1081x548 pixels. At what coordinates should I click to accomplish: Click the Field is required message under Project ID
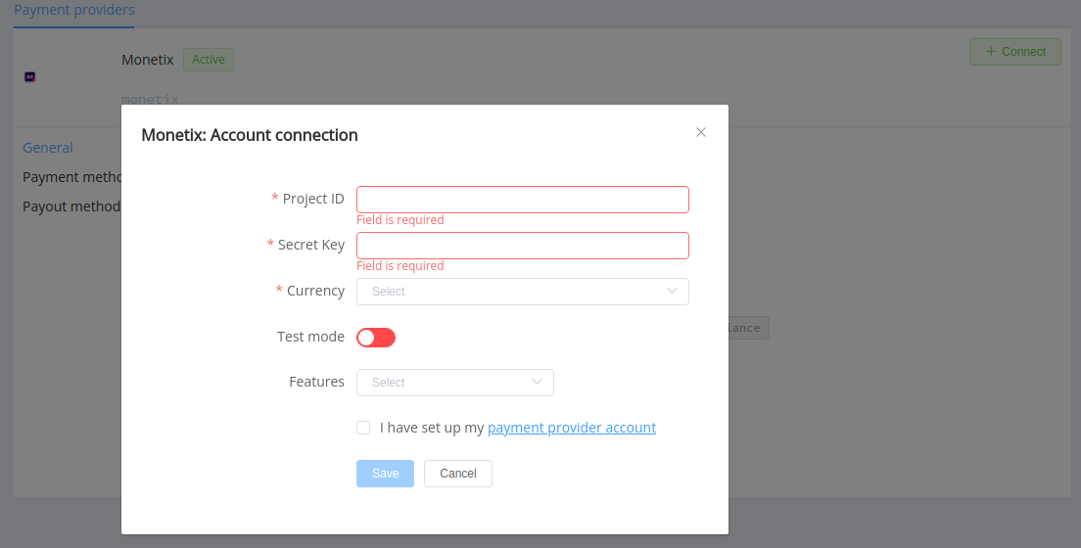click(399, 220)
